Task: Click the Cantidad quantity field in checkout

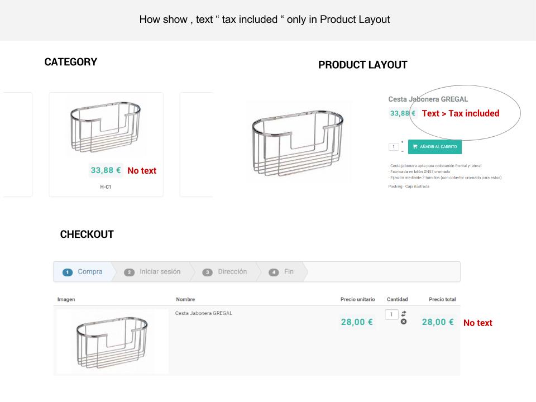Action: click(x=393, y=315)
